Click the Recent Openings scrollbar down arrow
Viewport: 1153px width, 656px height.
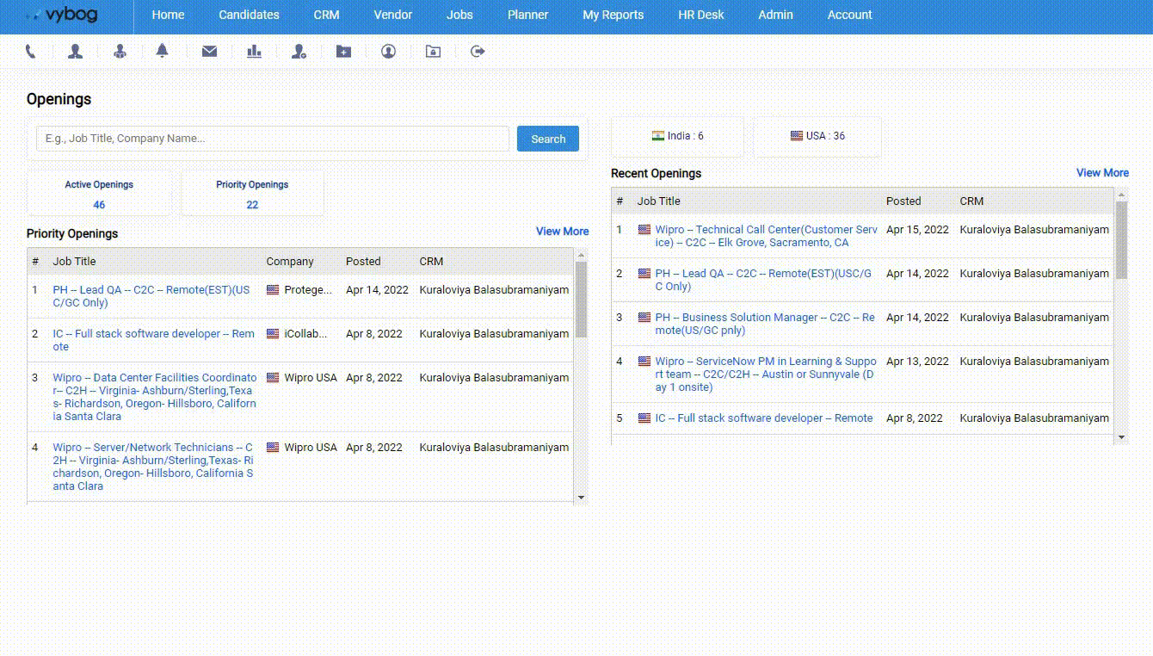[1121, 437]
